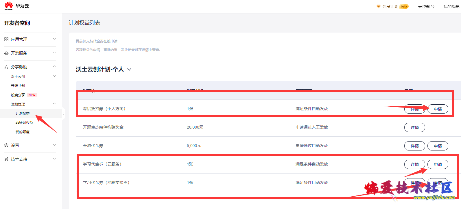461x209 pixels.
Task: Click the 计划权益列表 page heading
Action: coord(84,22)
